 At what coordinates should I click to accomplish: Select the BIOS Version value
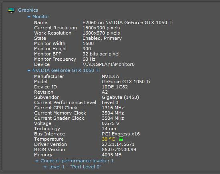click(x=119, y=149)
